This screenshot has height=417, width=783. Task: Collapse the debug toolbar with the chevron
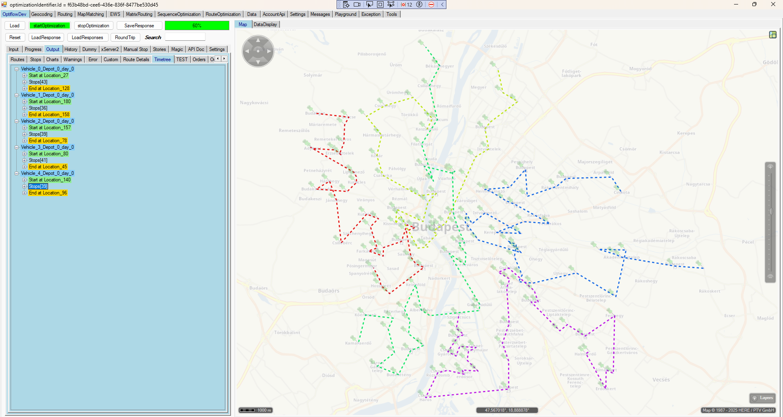[442, 4]
